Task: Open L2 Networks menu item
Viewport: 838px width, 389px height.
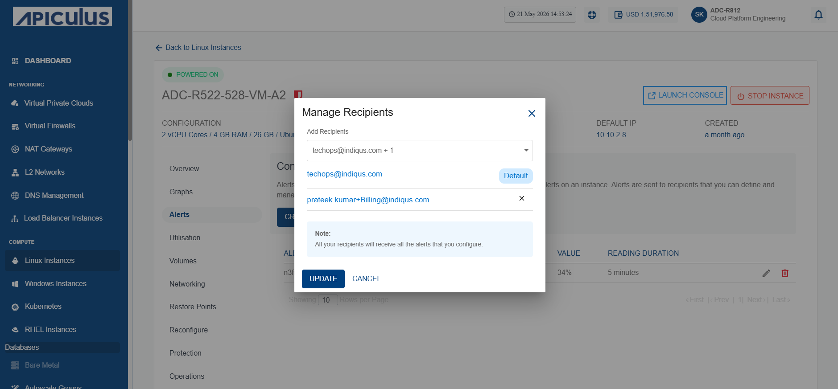Action: [45, 172]
